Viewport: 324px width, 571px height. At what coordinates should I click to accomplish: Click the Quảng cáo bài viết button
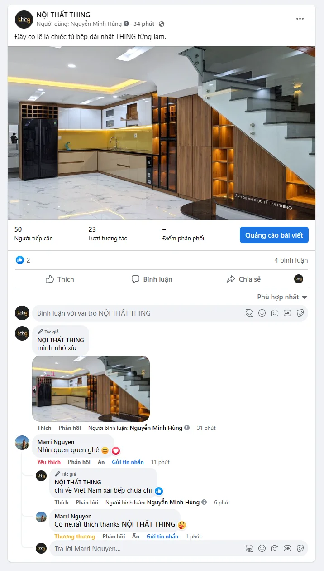tap(274, 235)
